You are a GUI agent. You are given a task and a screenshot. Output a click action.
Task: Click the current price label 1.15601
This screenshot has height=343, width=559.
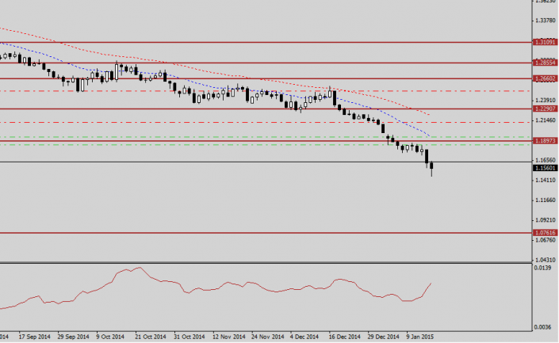pos(544,168)
